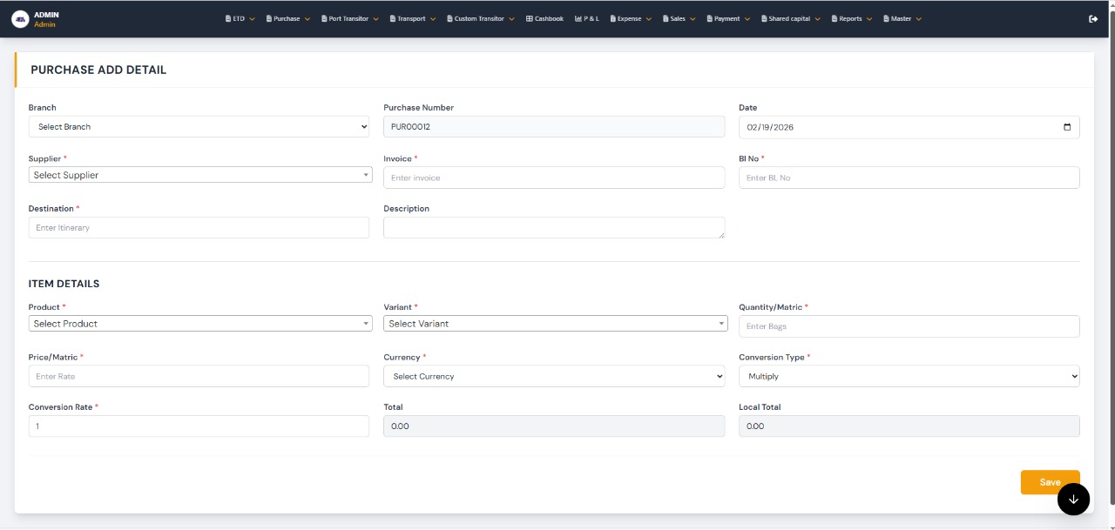Open the Select Currency dropdown
Screen dimensions: 1115x530
pyautogui.click(x=554, y=377)
